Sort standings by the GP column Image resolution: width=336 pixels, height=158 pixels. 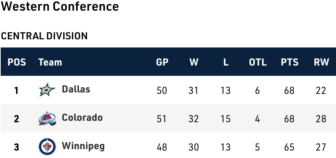(x=162, y=62)
